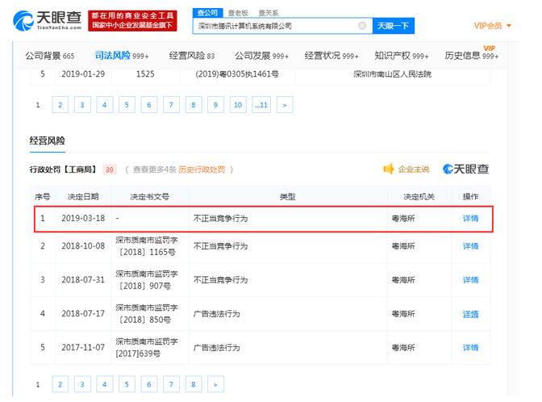The width and height of the screenshot is (542, 402).
Task: Go to page 8 in the bottom pagination
Action: tap(193, 384)
